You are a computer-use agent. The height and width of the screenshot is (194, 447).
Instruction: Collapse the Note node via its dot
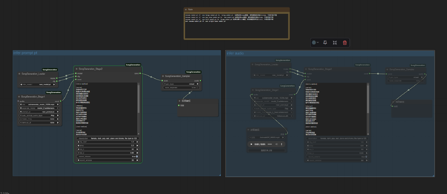click(186, 9)
